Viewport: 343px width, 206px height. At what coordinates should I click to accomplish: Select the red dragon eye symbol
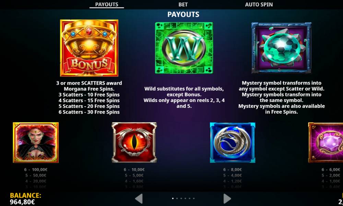coord(134,142)
